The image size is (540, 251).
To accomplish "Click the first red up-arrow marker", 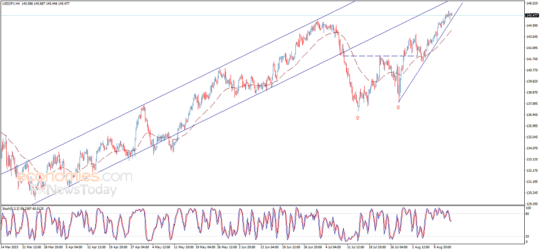I will [357, 118].
